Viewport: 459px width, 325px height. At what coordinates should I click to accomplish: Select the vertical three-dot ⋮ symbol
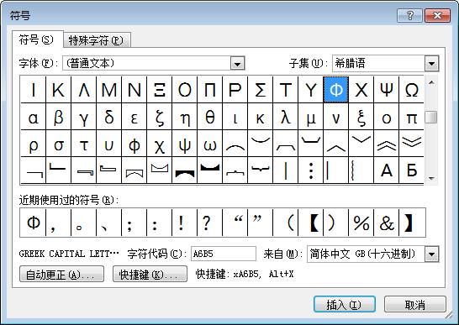pos(311,170)
